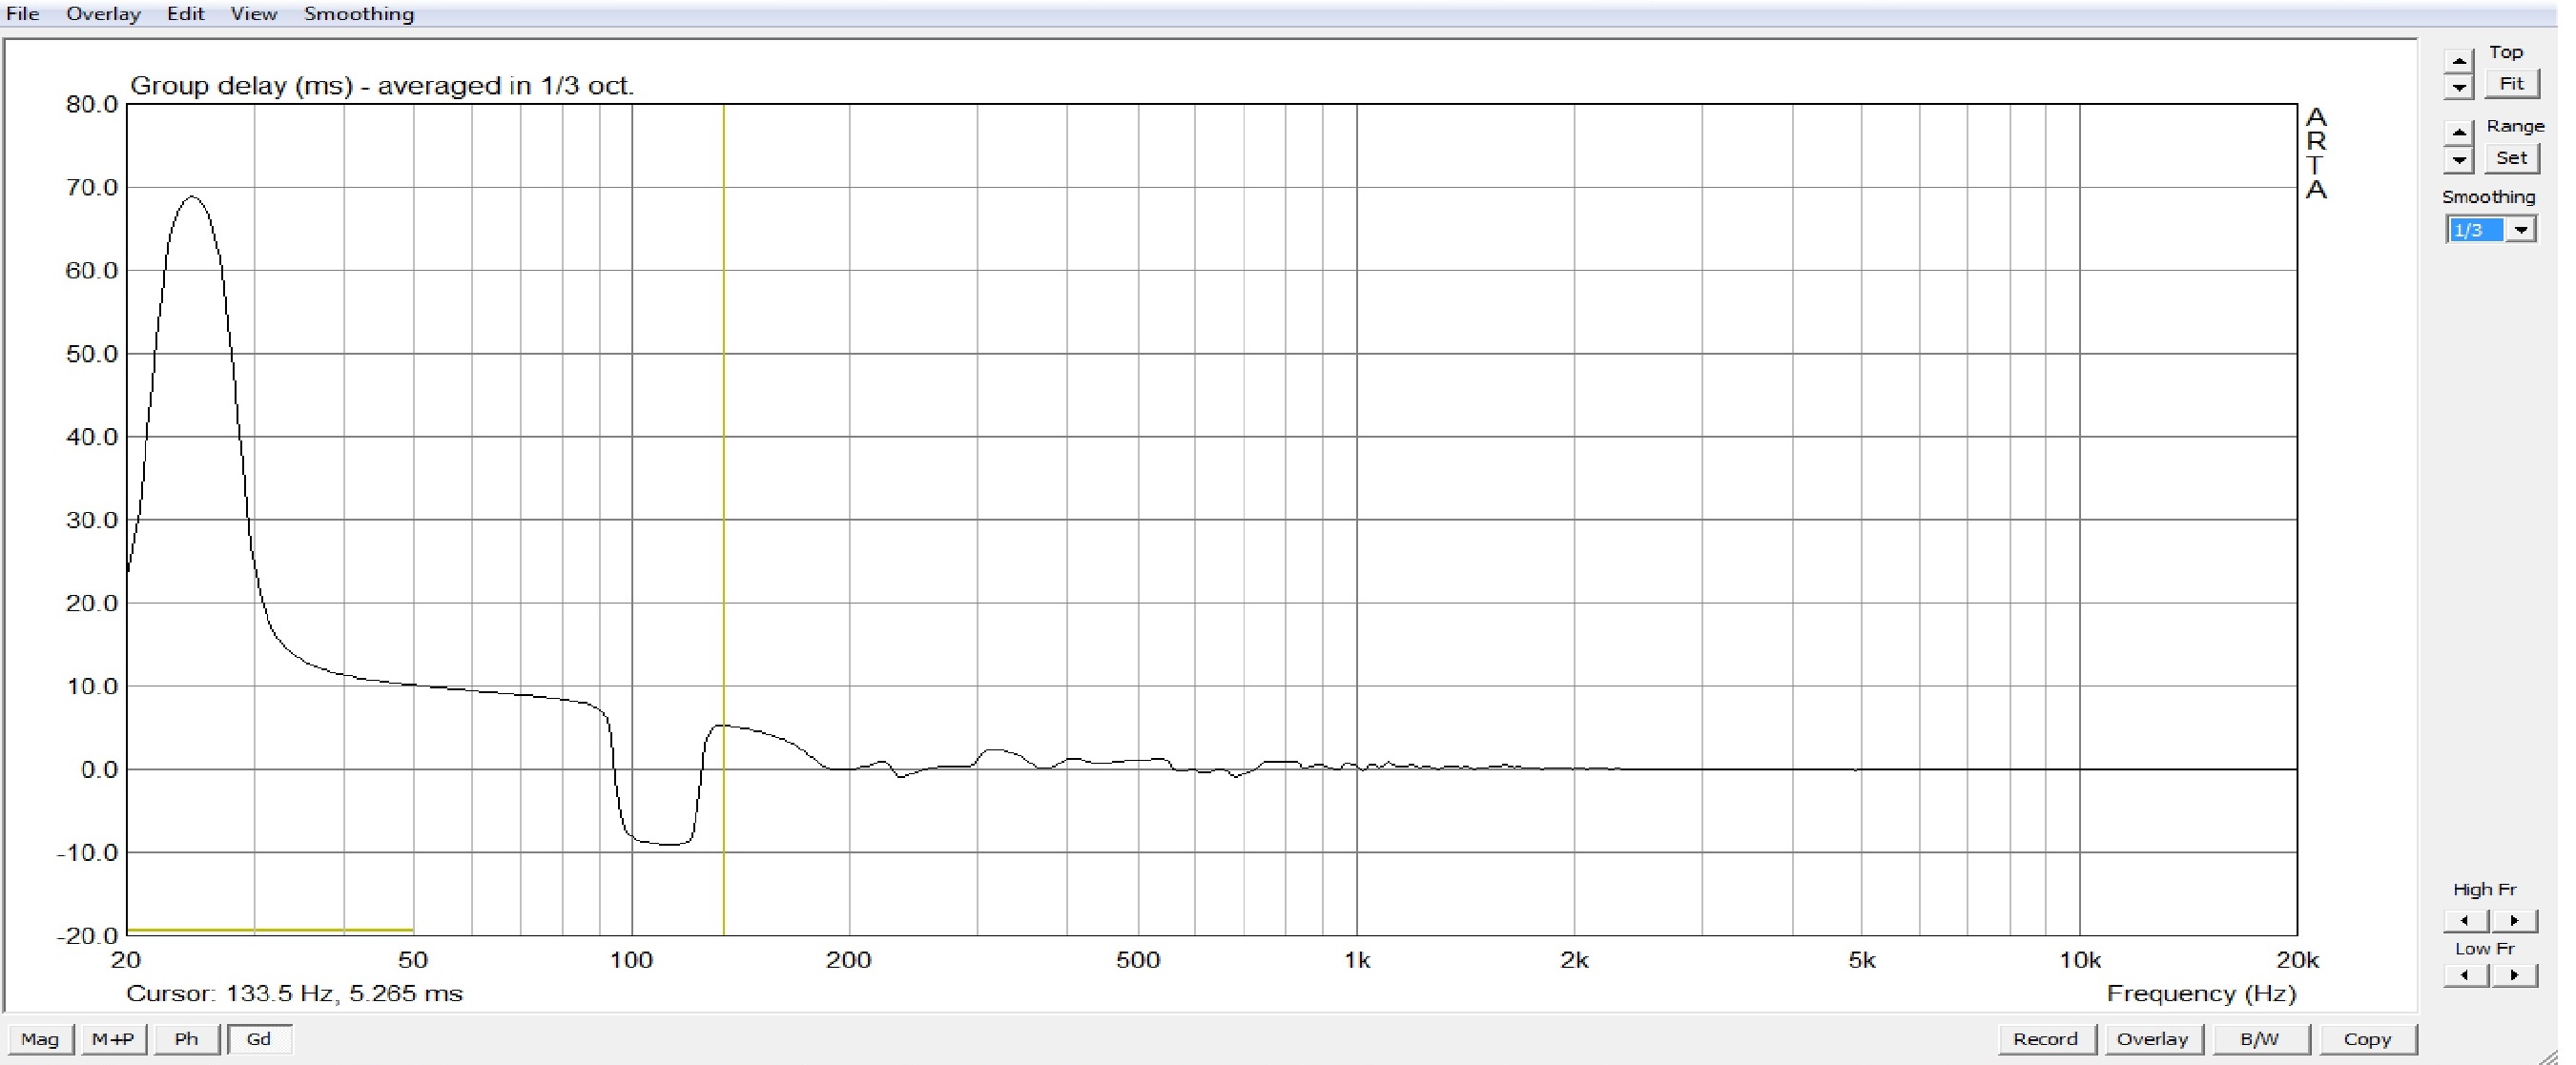Click Low Fr left arrow
The width and height of the screenshot is (2576, 1065).
[2465, 974]
